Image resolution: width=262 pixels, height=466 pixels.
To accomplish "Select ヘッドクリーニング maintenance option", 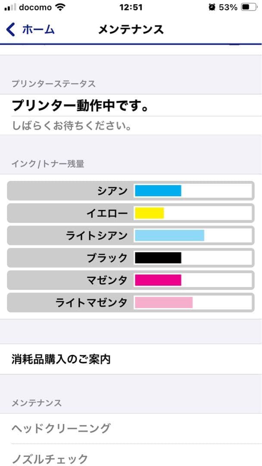I will (x=61, y=428).
